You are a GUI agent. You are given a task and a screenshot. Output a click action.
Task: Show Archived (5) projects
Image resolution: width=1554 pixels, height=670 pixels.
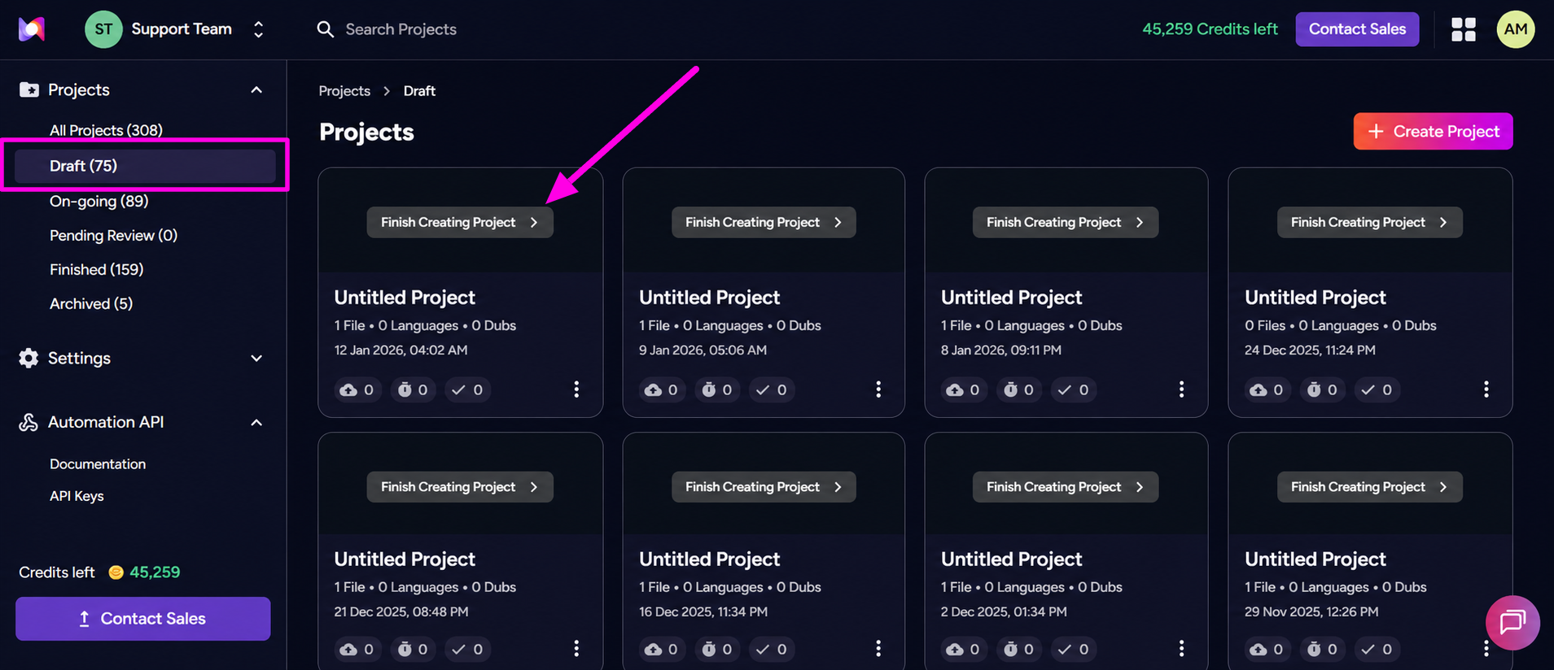click(x=91, y=303)
